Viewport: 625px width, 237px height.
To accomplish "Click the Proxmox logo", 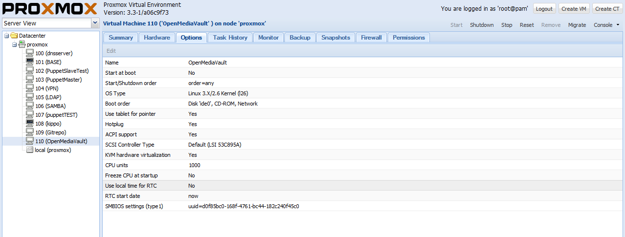I will (x=50, y=8).
